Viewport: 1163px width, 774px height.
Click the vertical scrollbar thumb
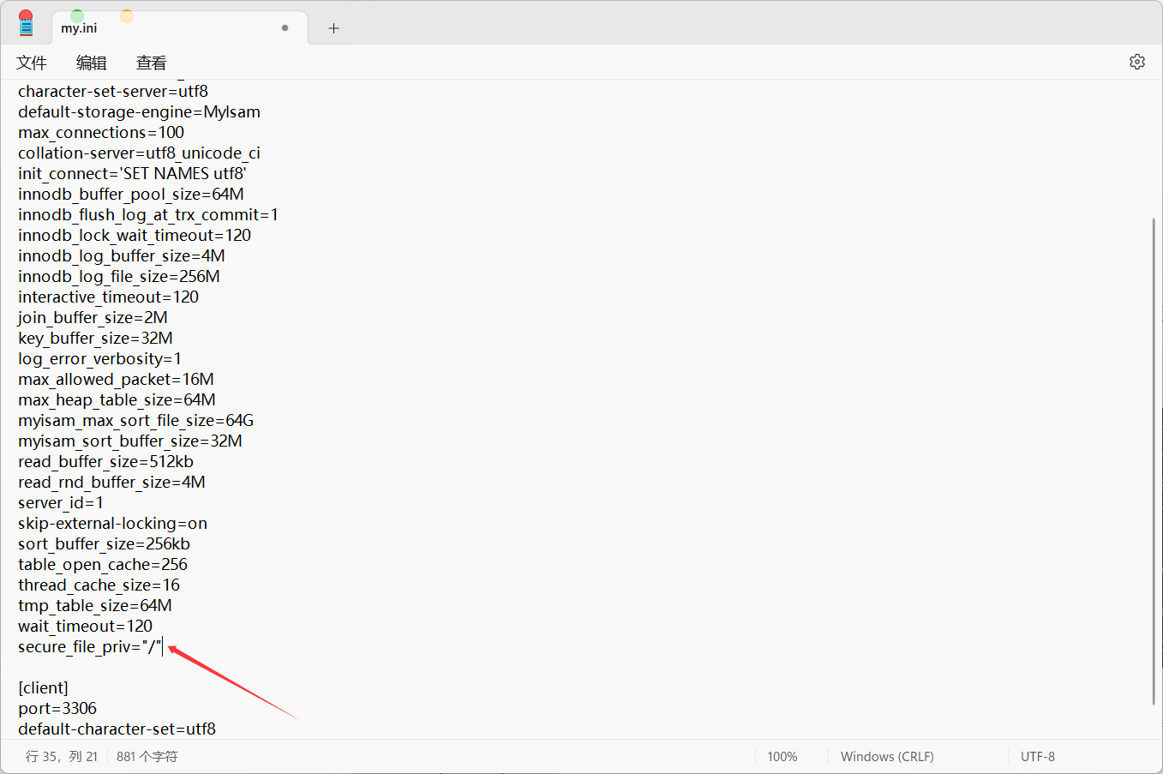(x=1154, y=461)
